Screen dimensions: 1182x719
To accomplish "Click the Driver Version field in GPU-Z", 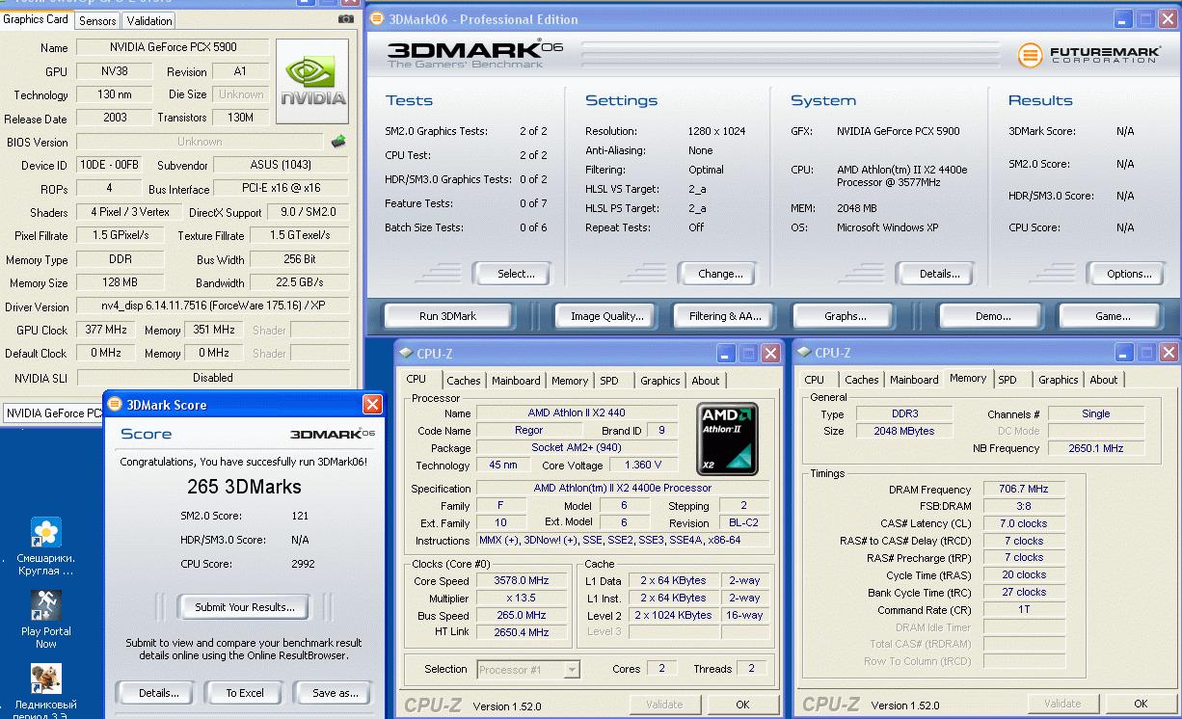I will pos(212,306).
